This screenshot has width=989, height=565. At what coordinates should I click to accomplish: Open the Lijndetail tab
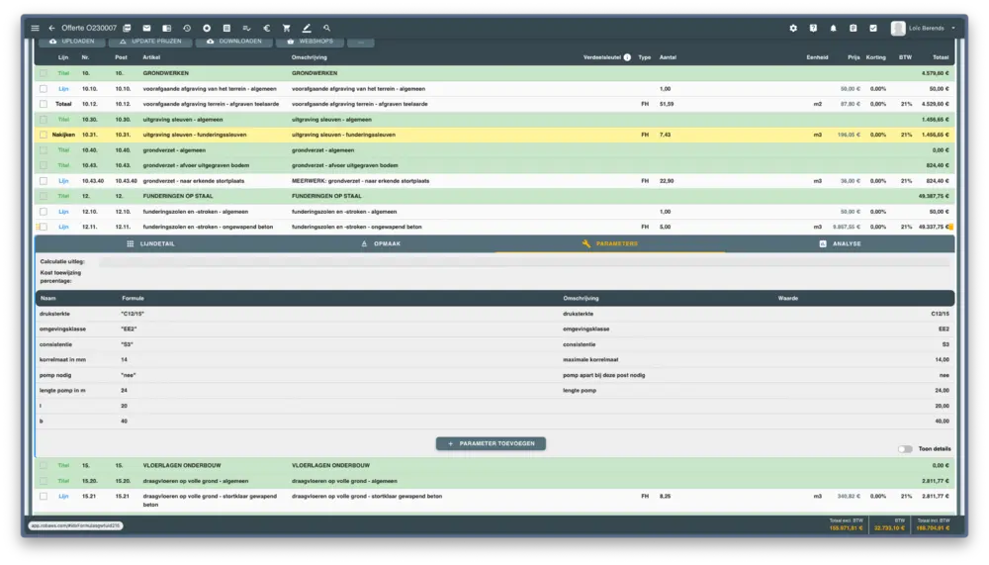tap(150, 243)
